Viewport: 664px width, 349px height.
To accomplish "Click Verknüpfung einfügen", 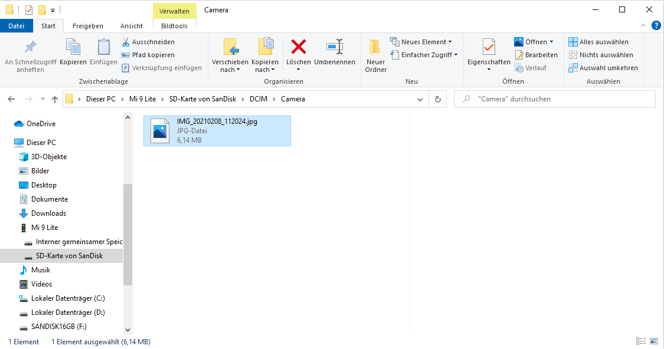I will point(162,68).
